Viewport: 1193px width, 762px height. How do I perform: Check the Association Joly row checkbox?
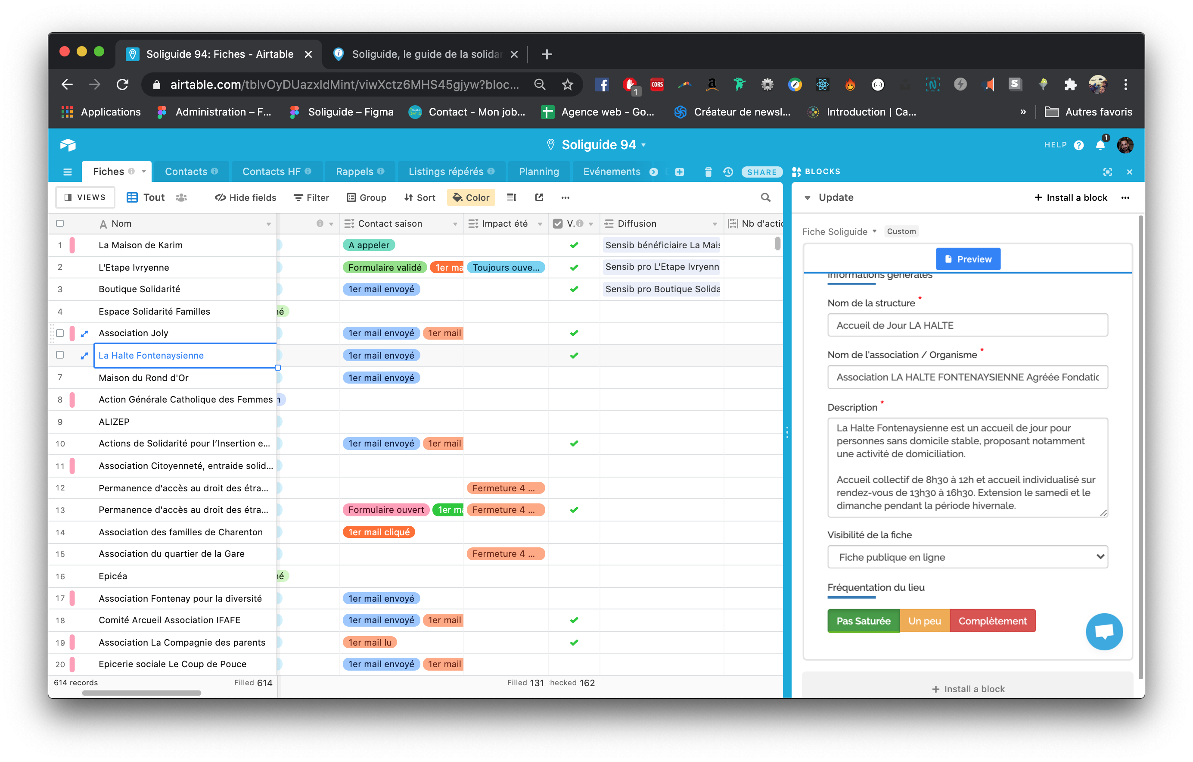pyautogui.click(x=60, y=333)
